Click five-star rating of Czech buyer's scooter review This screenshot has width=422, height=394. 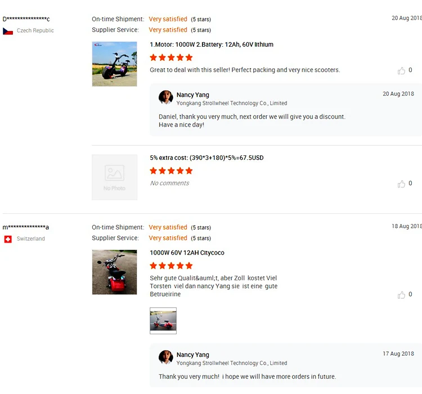pos(171,57)
